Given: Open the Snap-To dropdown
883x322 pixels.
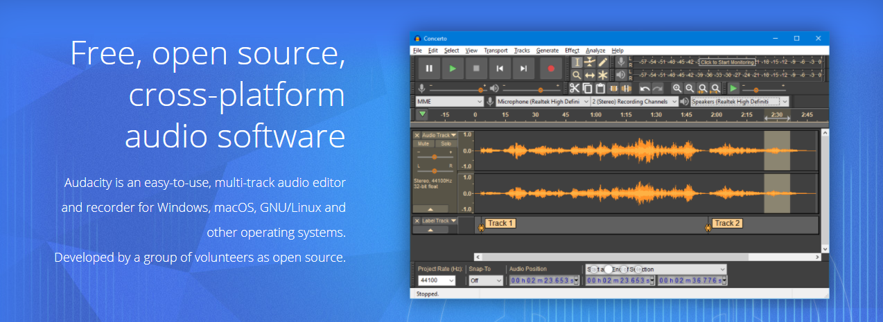Looking at the screenshot, I should point(485,280).
